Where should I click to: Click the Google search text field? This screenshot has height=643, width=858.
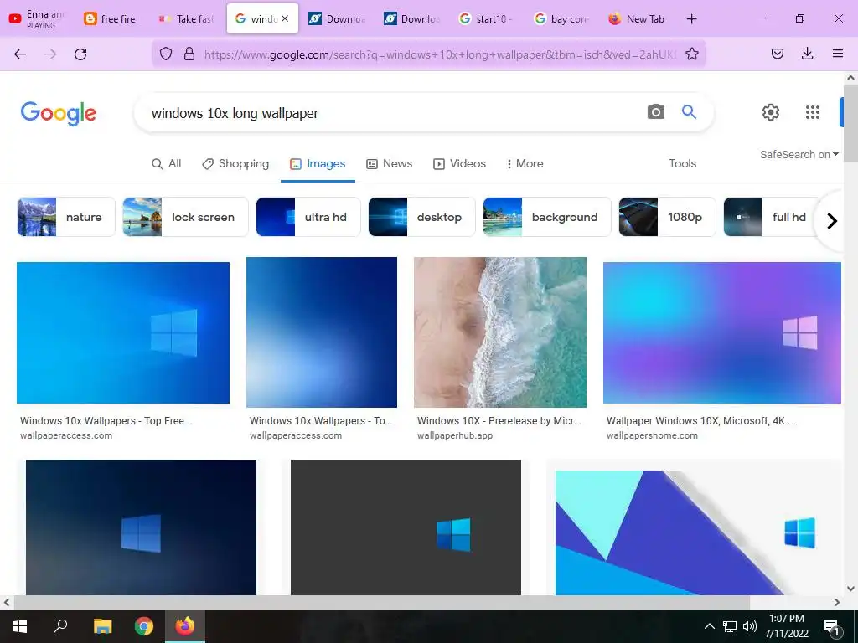394,113
